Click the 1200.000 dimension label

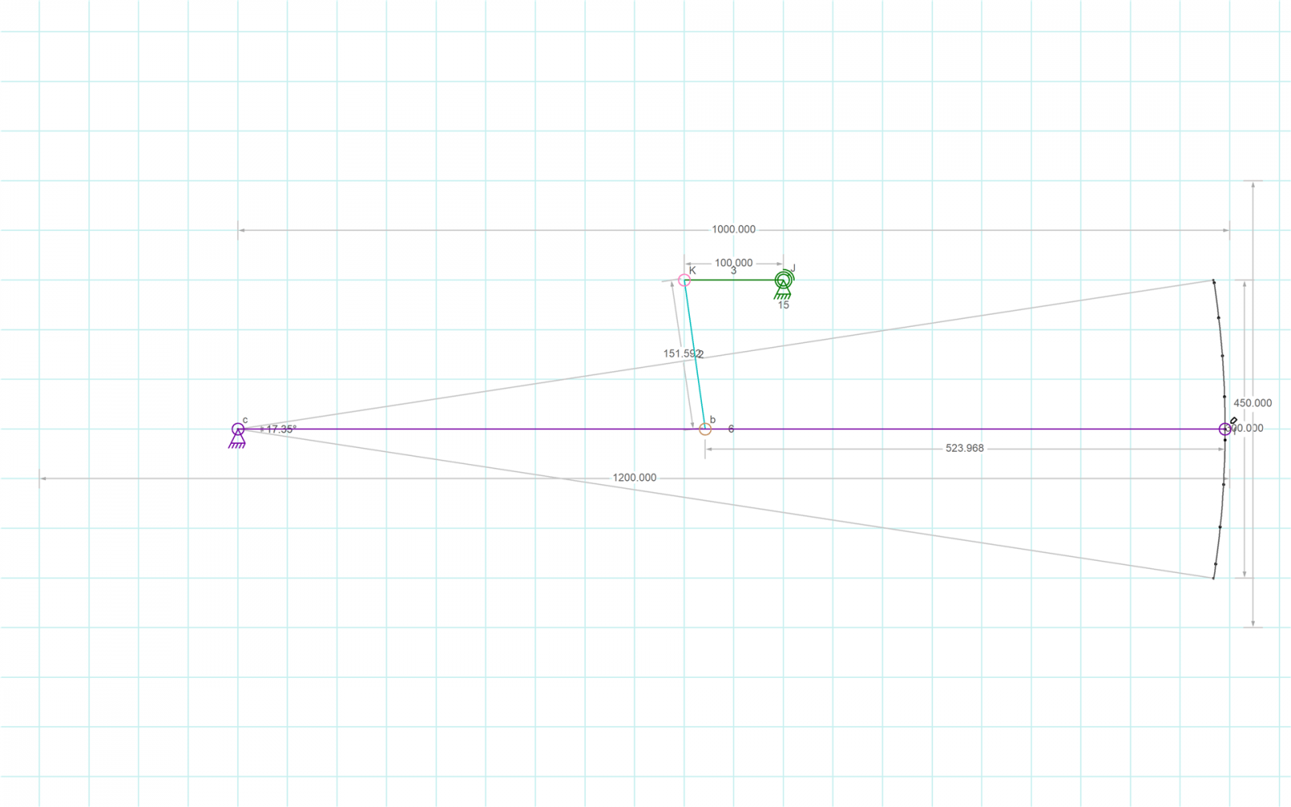[x=634, y=478]
